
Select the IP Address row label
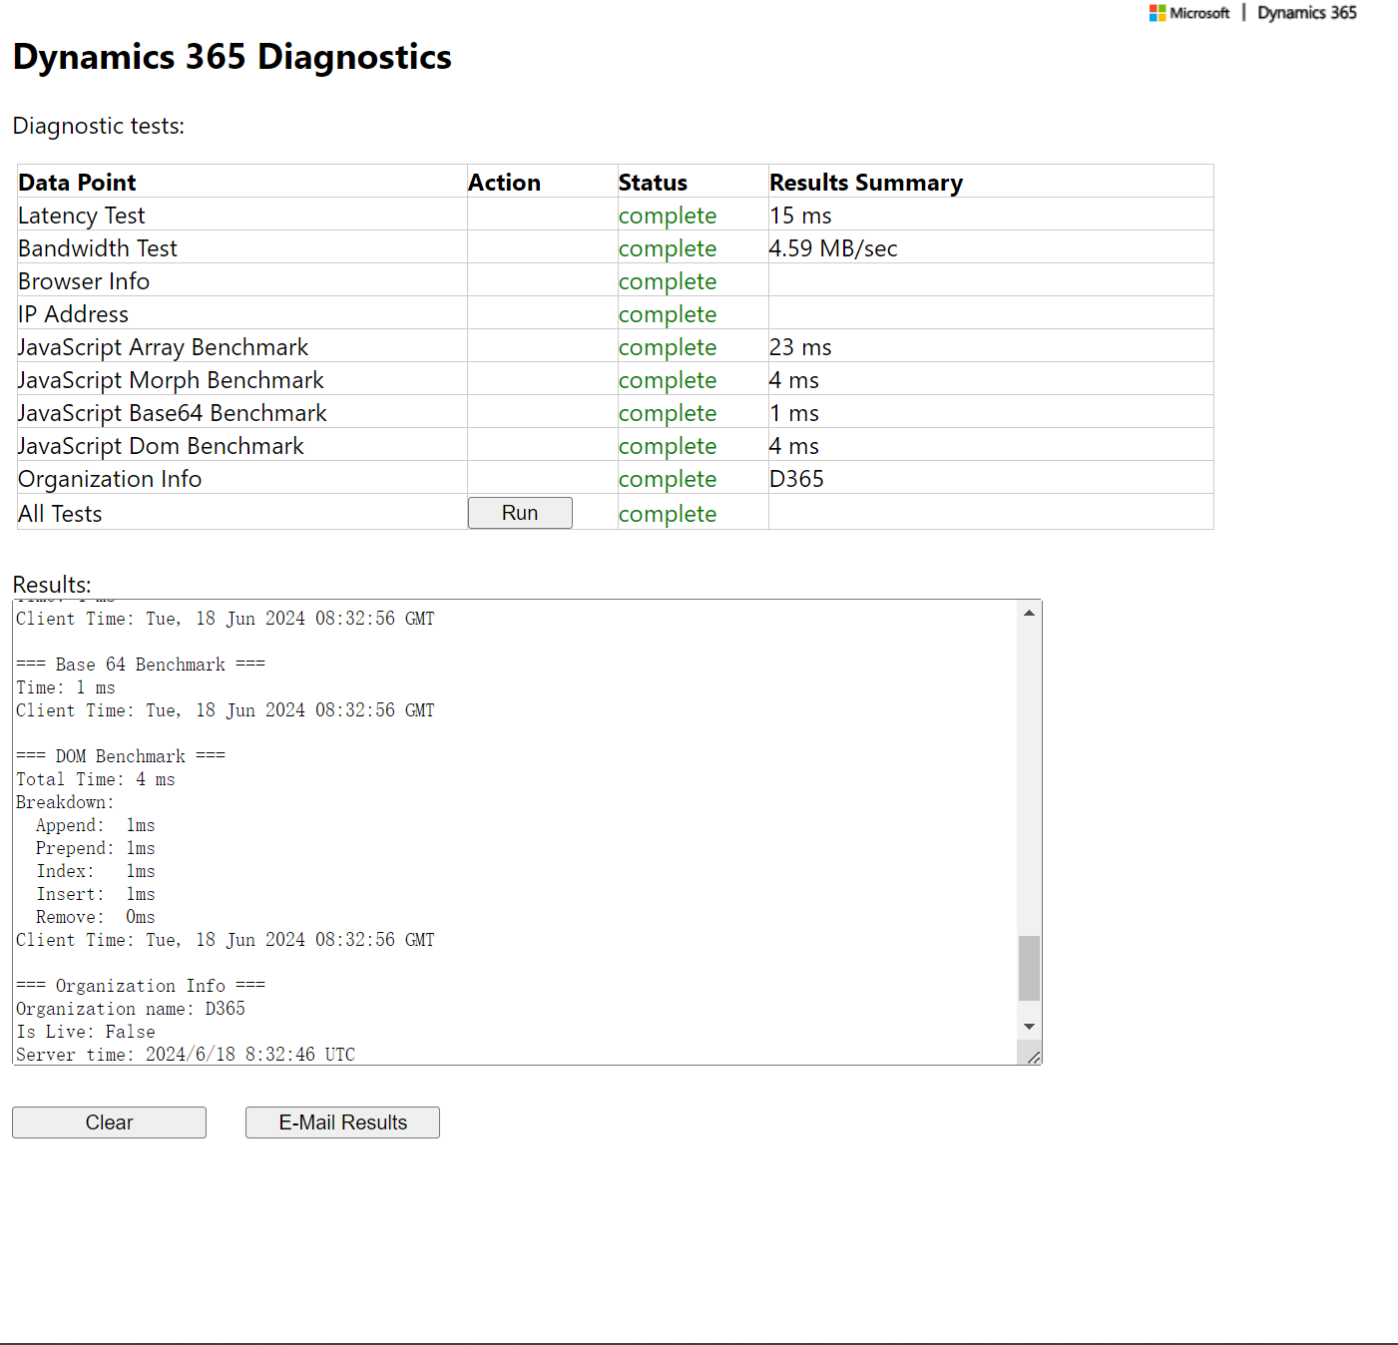74,314
